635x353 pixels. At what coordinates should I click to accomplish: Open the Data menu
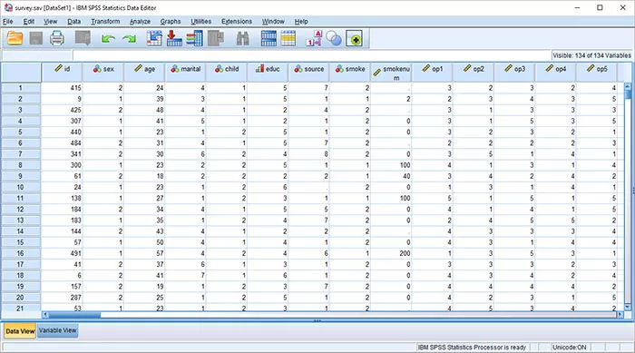[73, 22]
